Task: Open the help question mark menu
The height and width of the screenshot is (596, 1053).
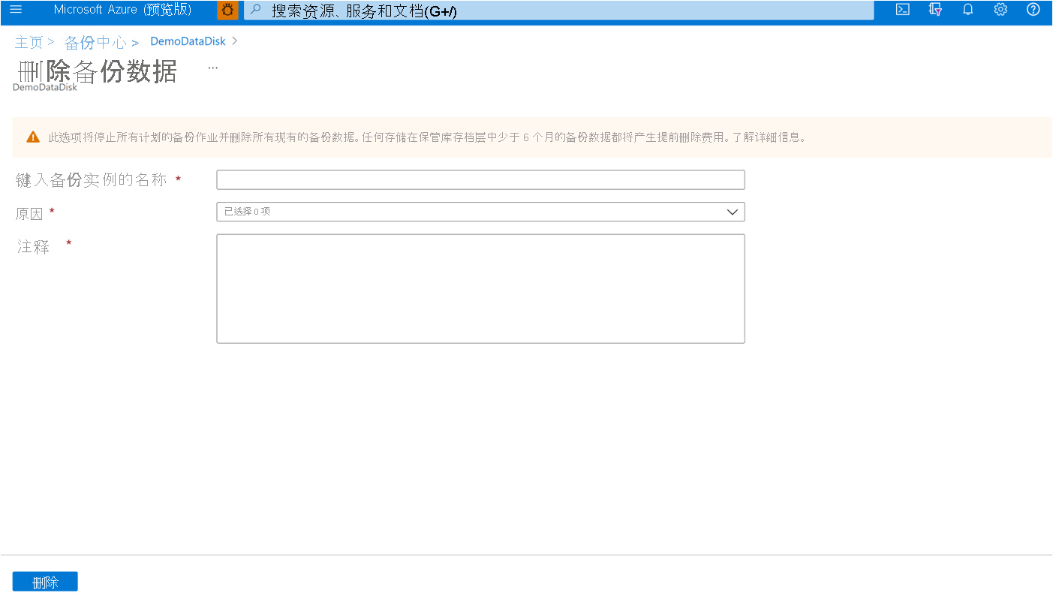Action: [x=1033, y=10]
